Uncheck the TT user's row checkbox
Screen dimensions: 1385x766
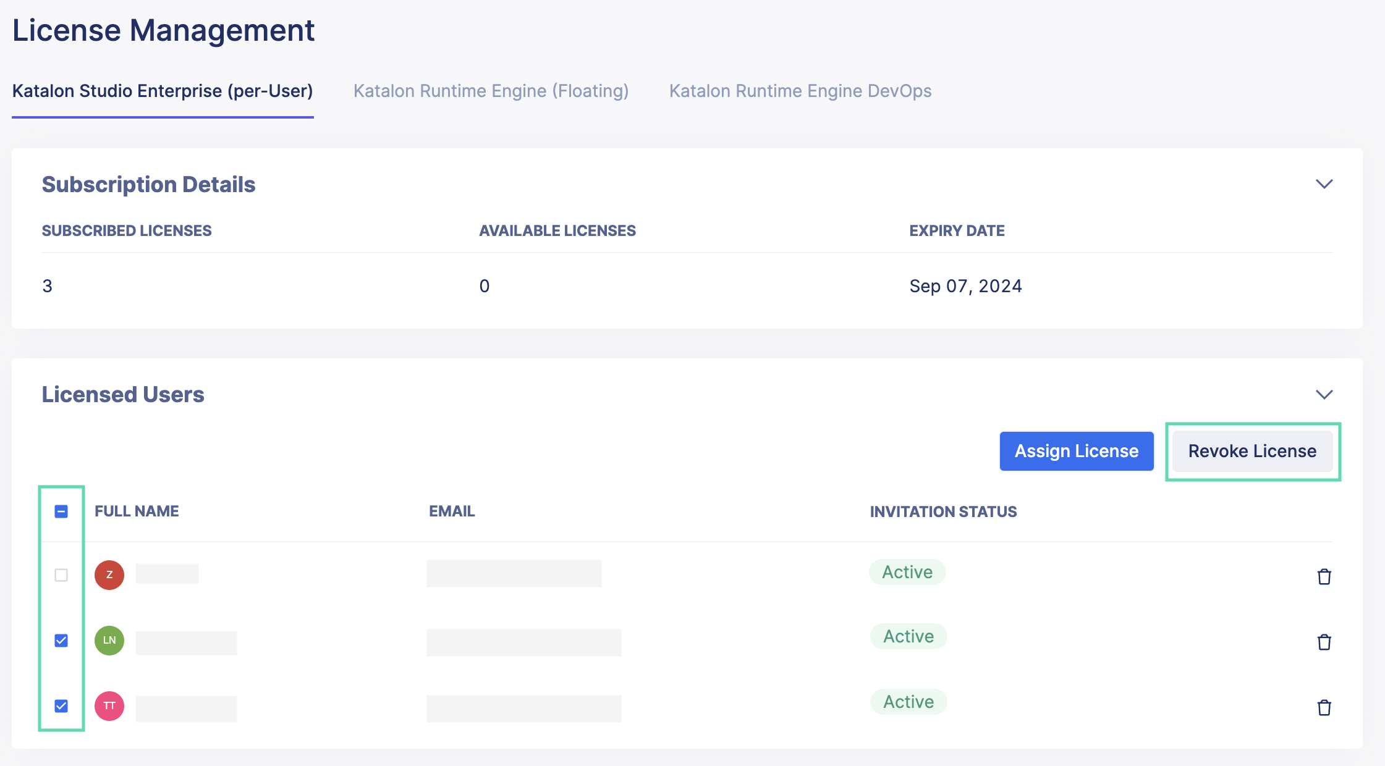[61, 706]
